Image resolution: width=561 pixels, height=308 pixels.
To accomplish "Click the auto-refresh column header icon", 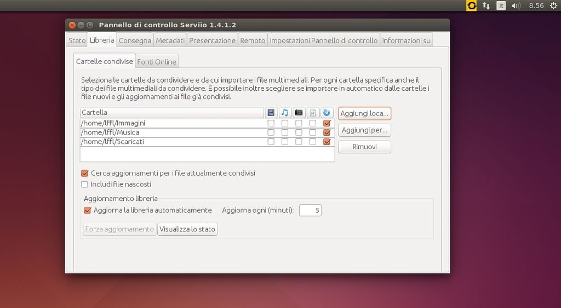I will point(327,113).
